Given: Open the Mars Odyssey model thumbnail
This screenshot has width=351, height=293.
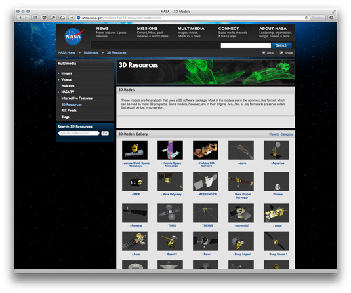Looking at the screenshot, I should pyautogui.click(x=170, y=182).
